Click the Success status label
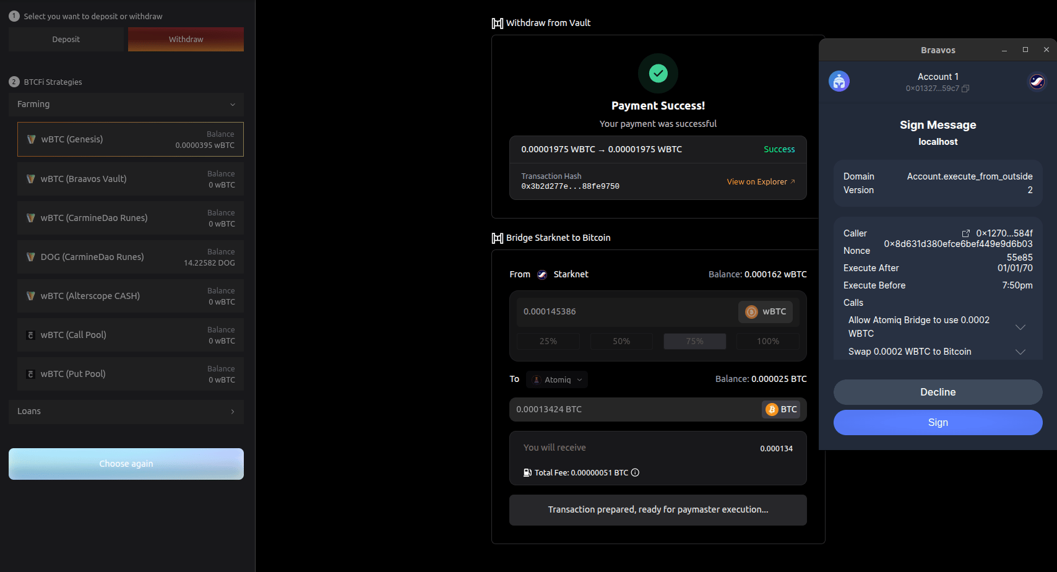1057x572 pixels. point(779,149)
